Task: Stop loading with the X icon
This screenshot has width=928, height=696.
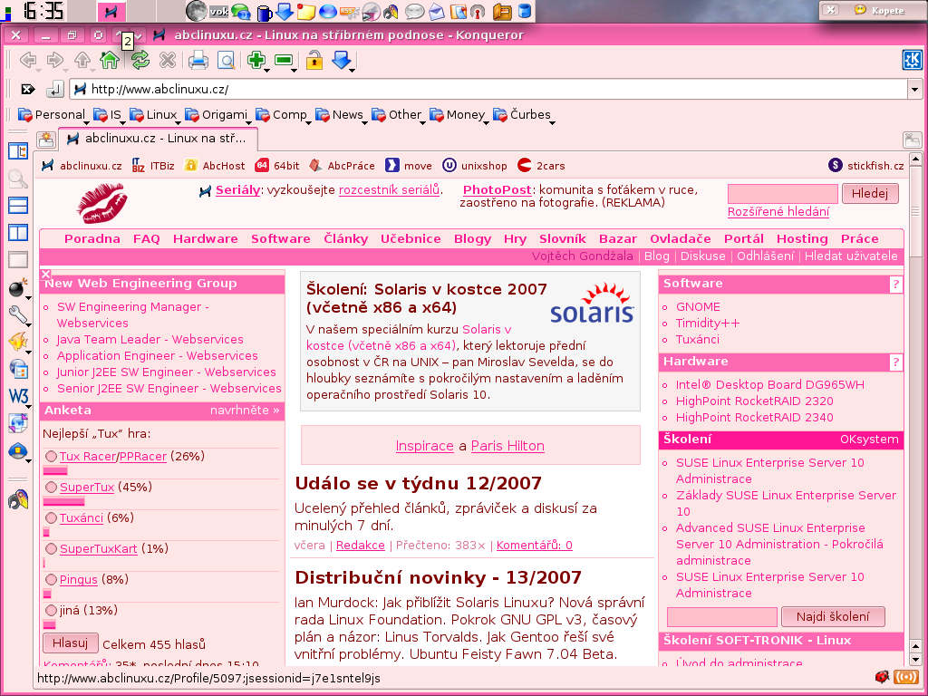Action: pyautogui.click(x=168, y=60)
